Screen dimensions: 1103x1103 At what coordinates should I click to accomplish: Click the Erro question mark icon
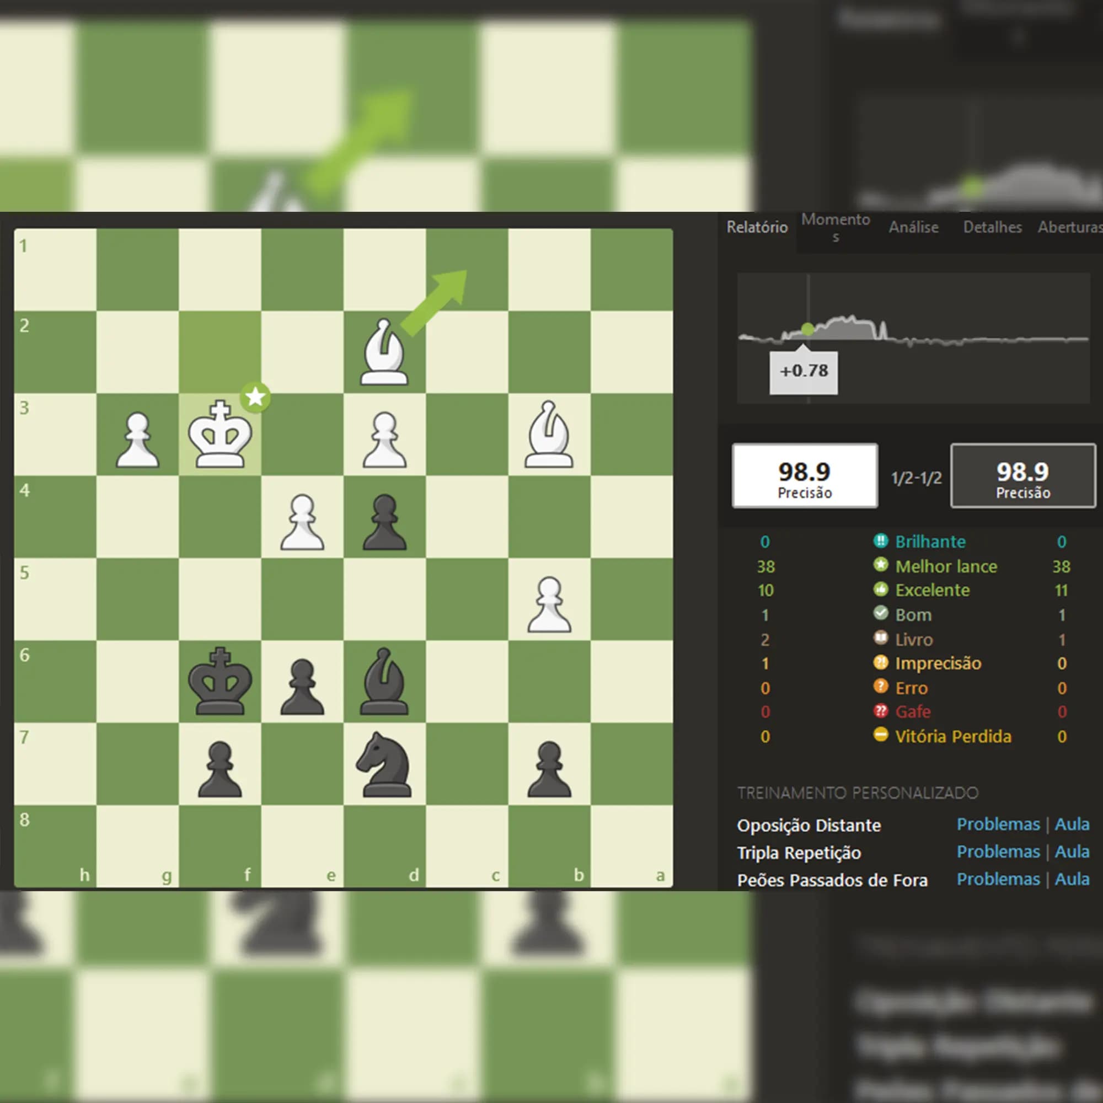click(x=881, y=687)
